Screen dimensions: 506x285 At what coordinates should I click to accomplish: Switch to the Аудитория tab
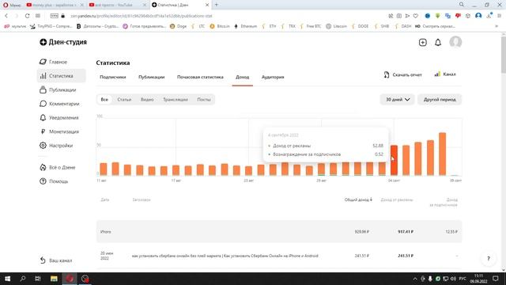coord(273,77)
